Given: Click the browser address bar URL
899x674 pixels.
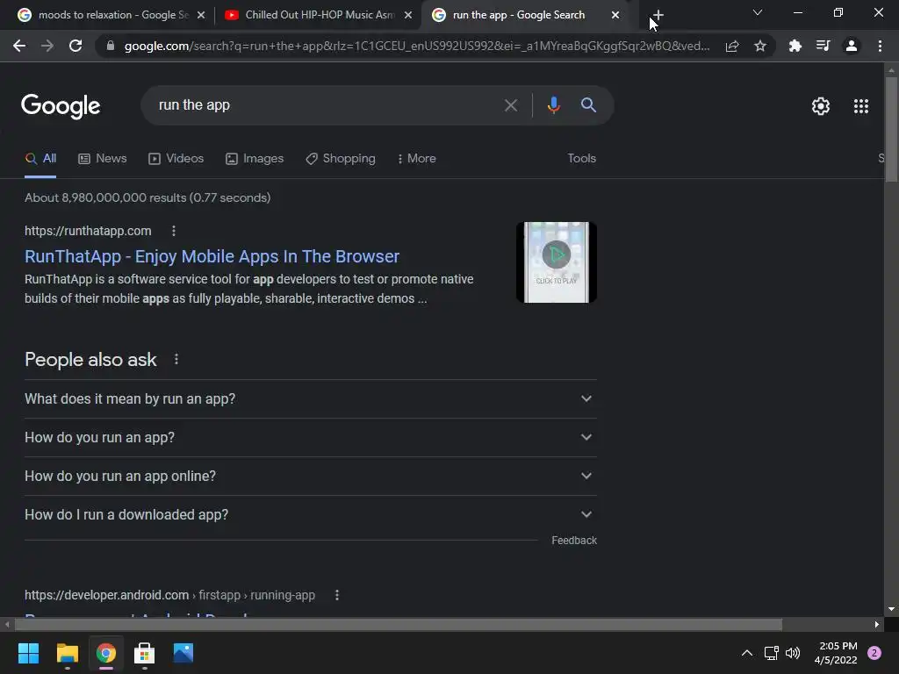Looking at the screenshot, I should pyautogui.click(x=417, y=46).
